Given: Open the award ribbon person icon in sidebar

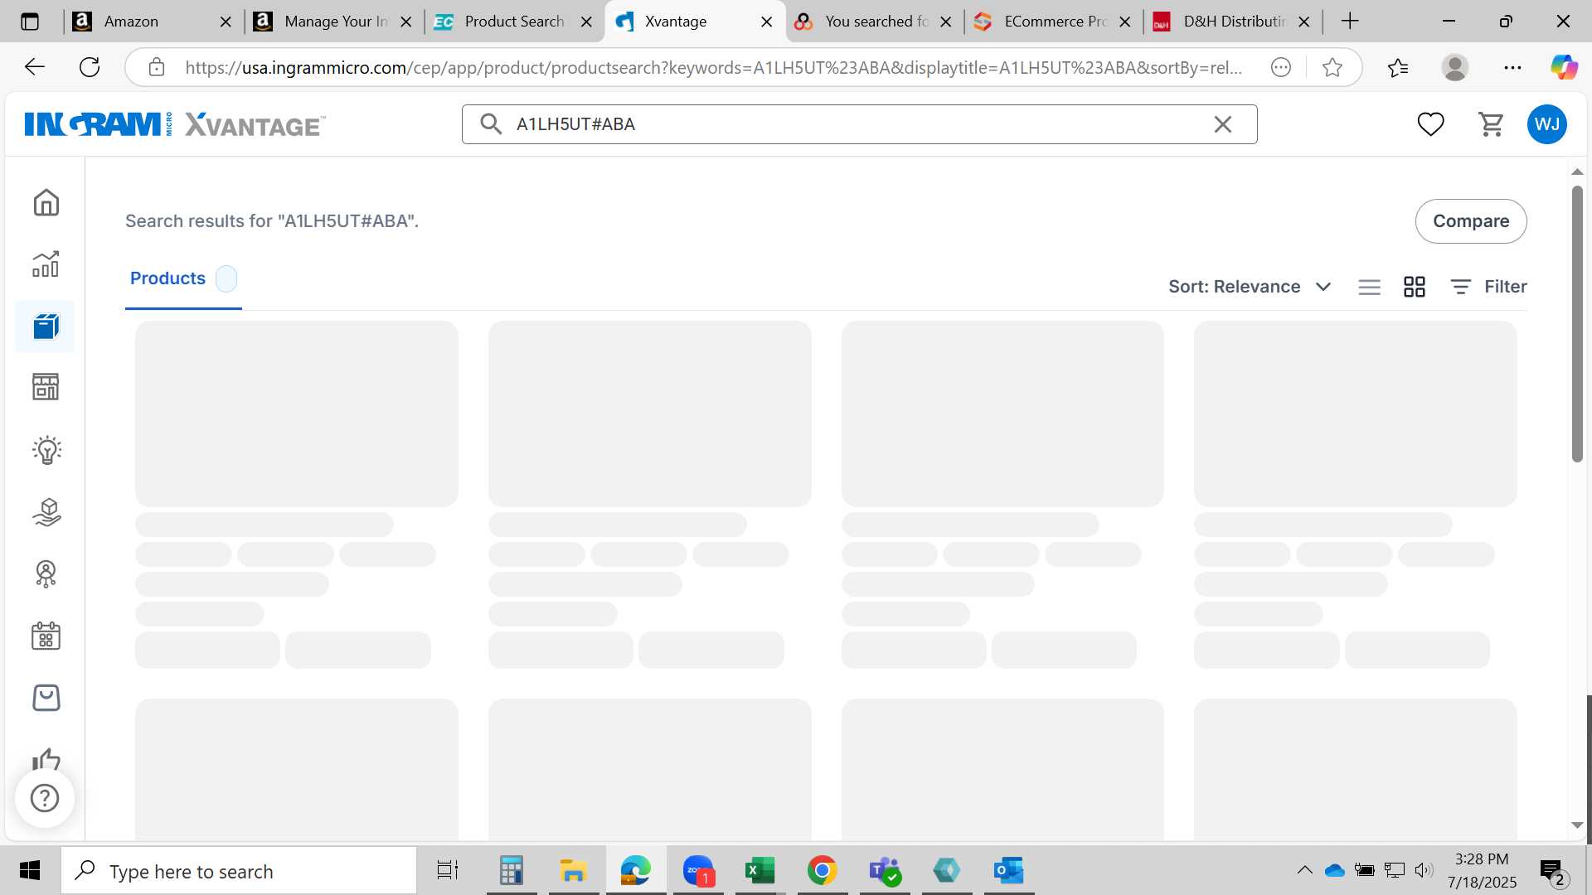Looking at the screenshot, I should pyautogui.click(x=46, y=574).
